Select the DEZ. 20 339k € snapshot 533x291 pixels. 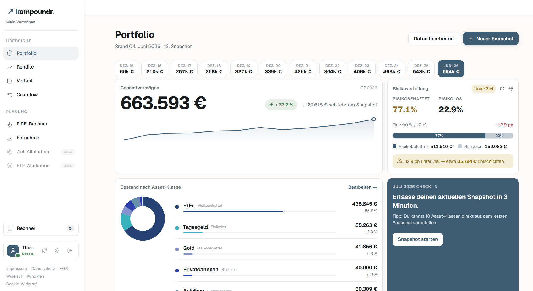tap(273, 69)
